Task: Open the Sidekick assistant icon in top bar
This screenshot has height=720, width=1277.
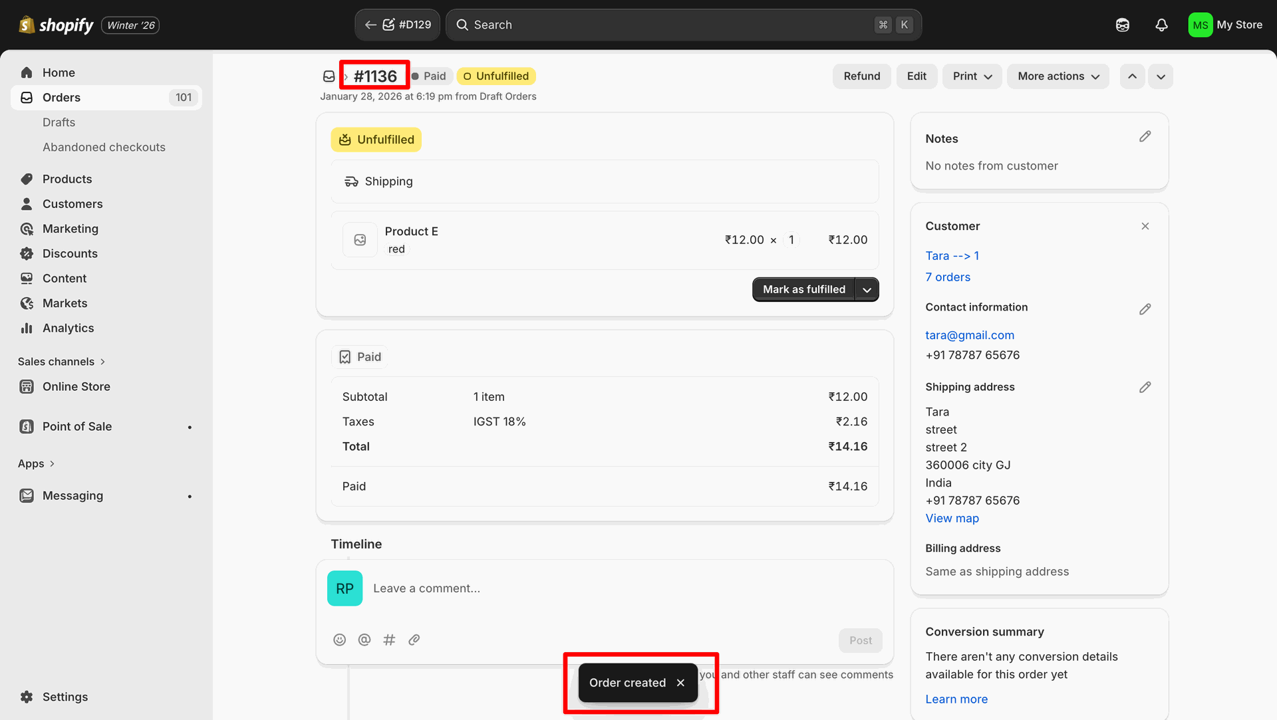Action: click(x=1123, y=25)
